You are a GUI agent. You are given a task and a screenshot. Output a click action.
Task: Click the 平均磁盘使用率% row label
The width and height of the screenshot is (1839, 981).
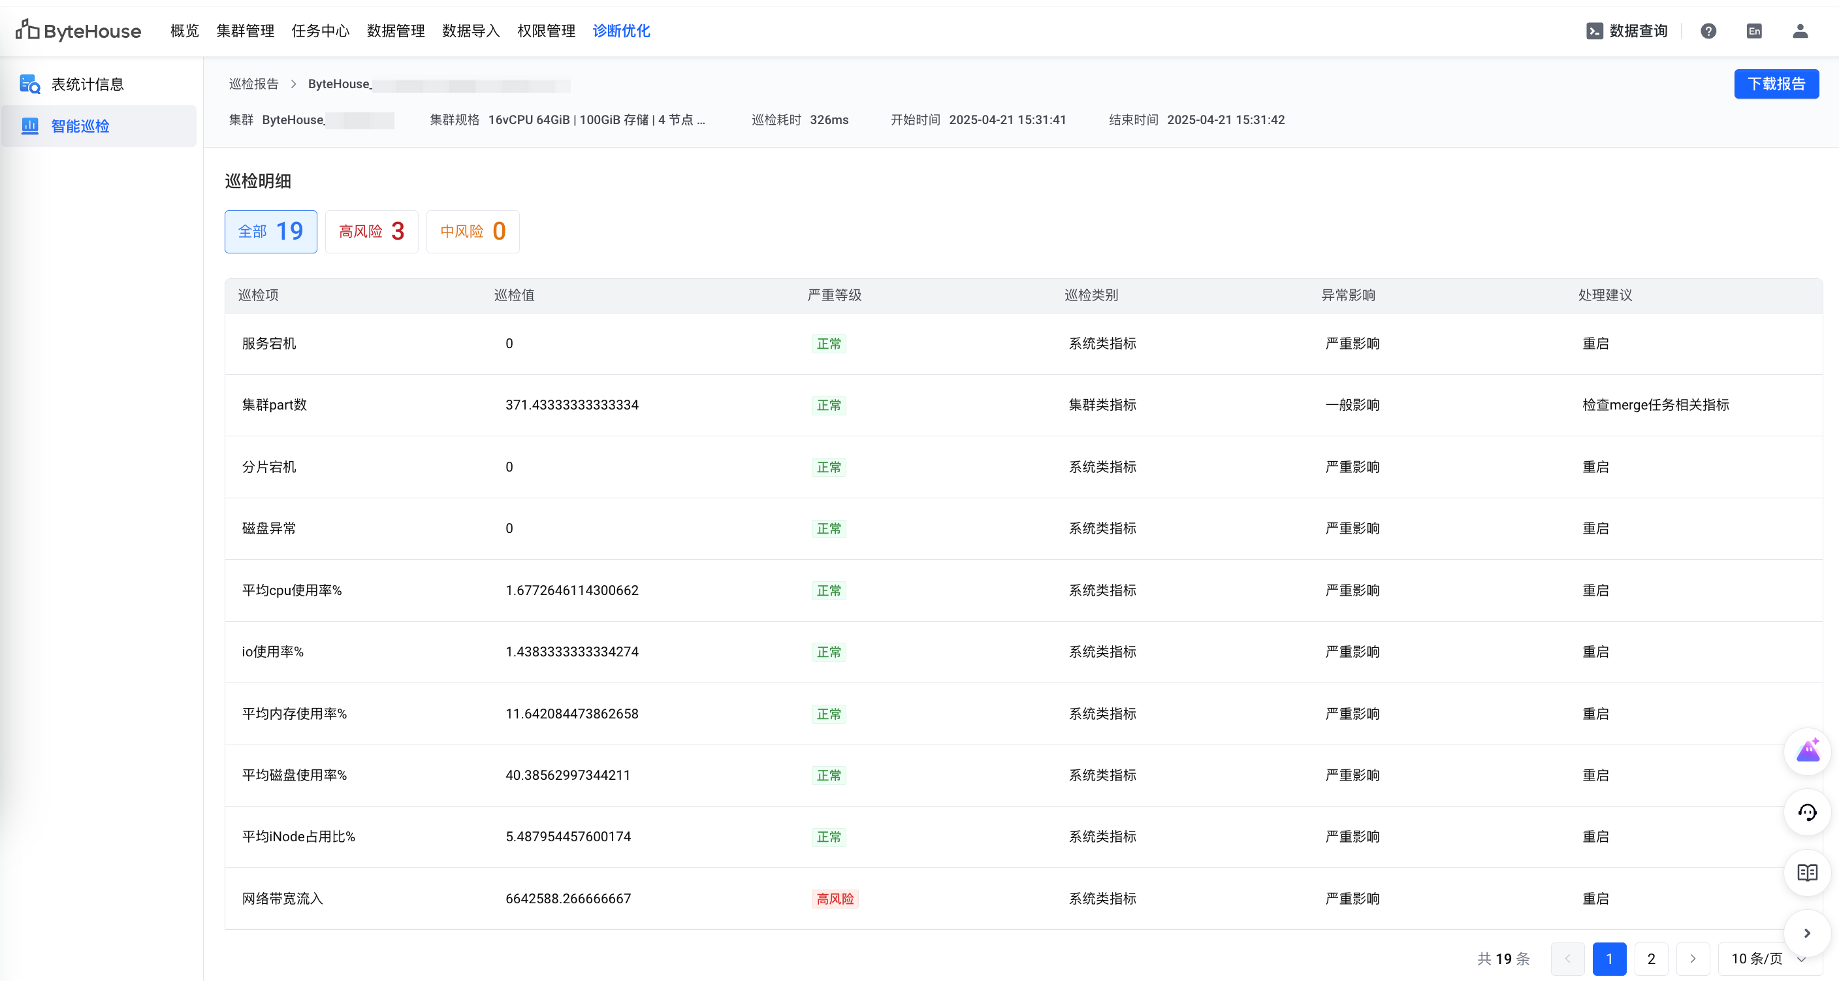click(x=294, y=775)
